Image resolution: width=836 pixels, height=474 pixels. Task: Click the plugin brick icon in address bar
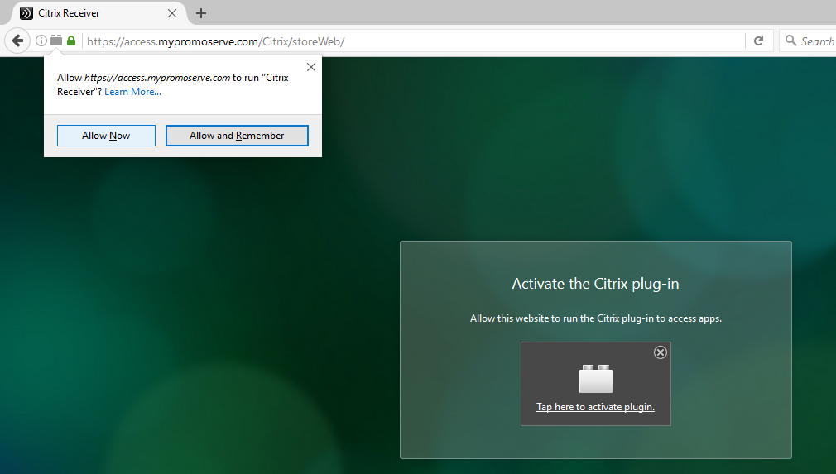56,40
